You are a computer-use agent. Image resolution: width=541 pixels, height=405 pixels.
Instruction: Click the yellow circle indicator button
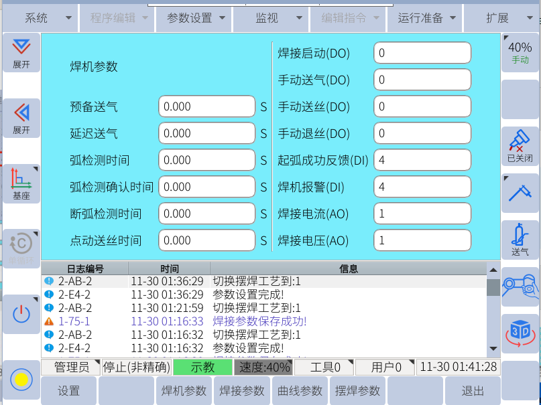pos(21,380)
